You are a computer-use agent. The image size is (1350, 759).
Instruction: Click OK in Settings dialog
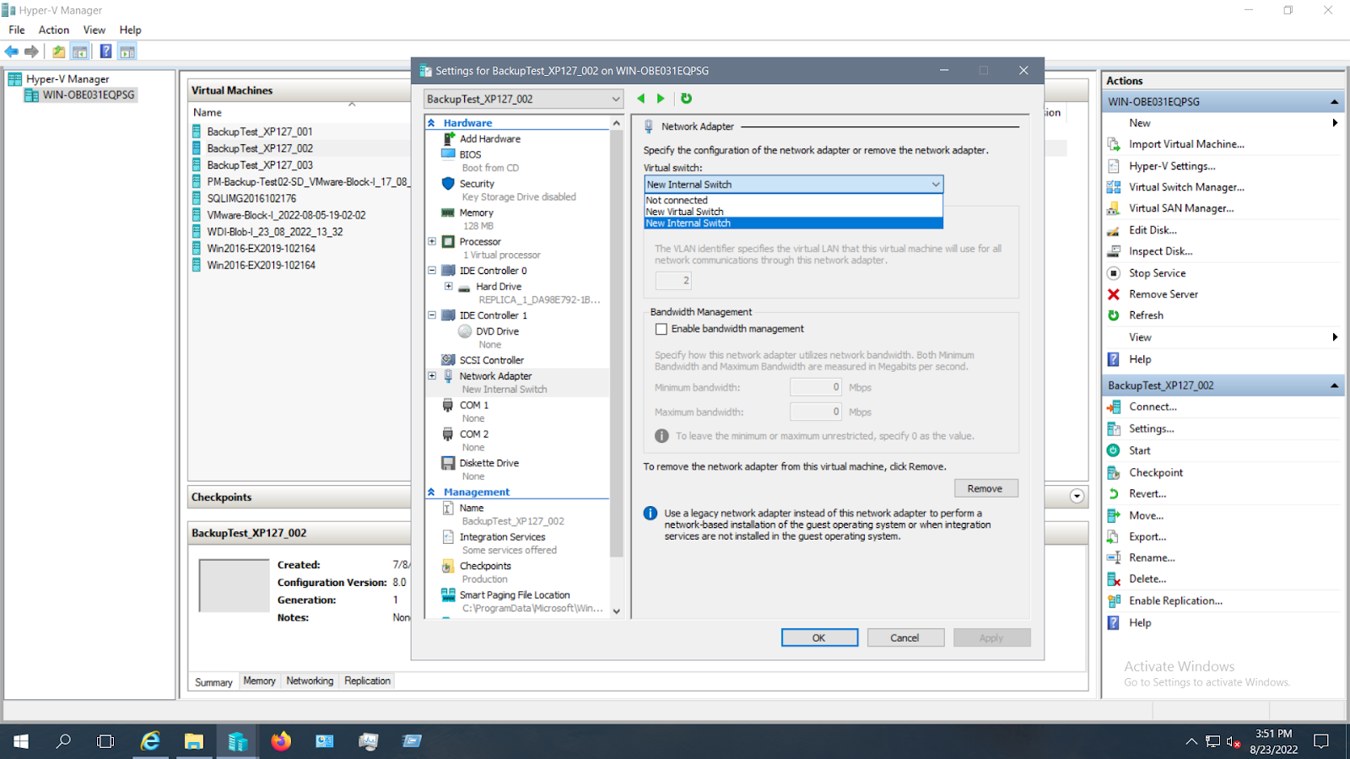[819, 638]
